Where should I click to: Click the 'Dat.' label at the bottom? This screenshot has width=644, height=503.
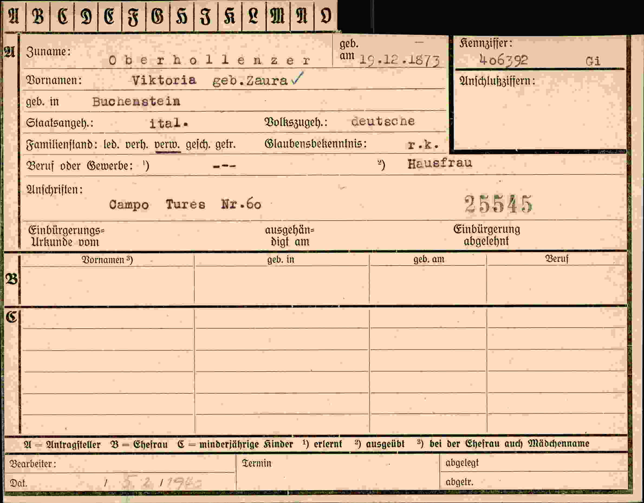[18, 483]
